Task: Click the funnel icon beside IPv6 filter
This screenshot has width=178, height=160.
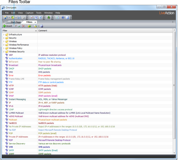Action: click(x=7, y=106)
